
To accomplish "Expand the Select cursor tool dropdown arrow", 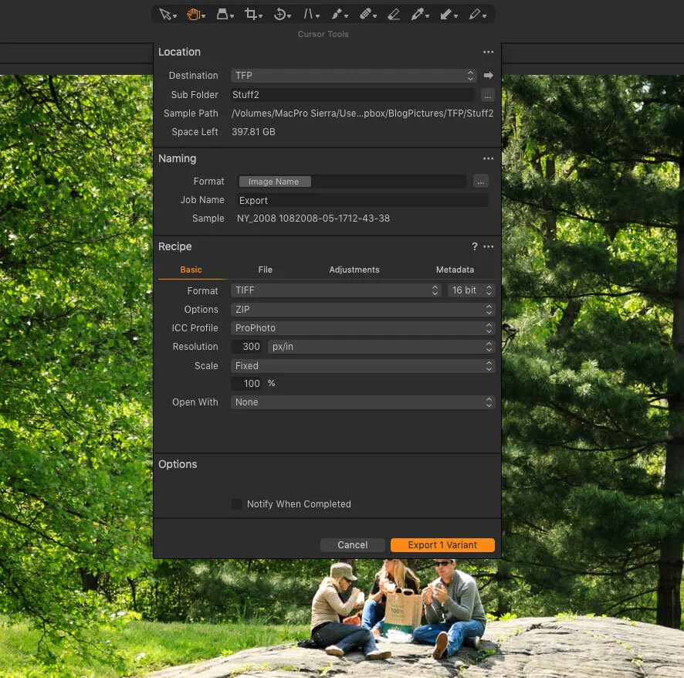I will (x=175, y=16).
